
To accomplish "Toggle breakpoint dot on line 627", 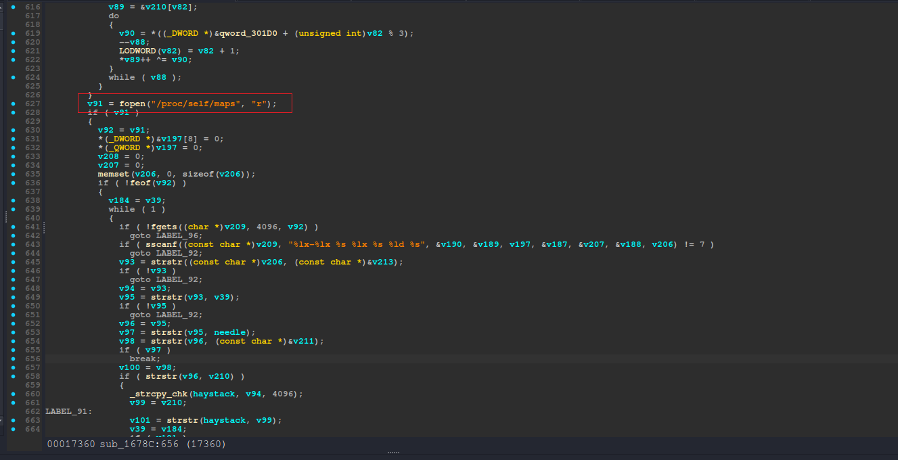I will coord(14,103).
